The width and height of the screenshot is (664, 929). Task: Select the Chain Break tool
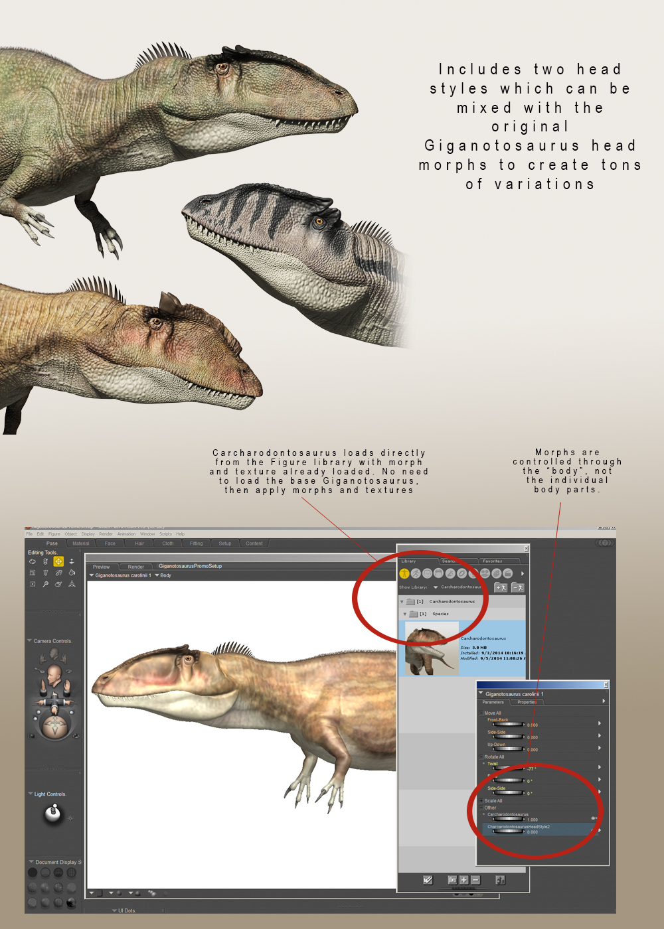click(58, 573)
